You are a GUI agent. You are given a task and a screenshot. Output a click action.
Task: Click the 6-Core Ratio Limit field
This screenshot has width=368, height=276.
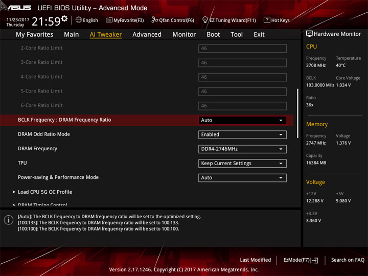[242, 106]
